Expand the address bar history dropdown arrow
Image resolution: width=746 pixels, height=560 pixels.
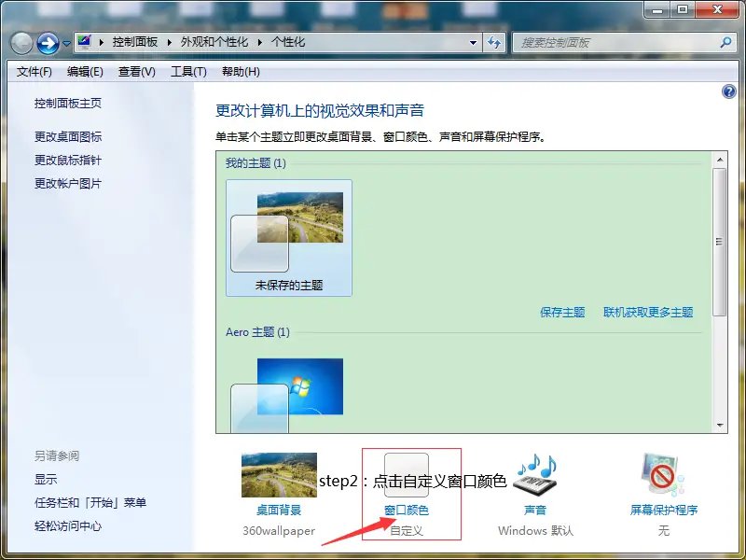[x=474, y=42]
